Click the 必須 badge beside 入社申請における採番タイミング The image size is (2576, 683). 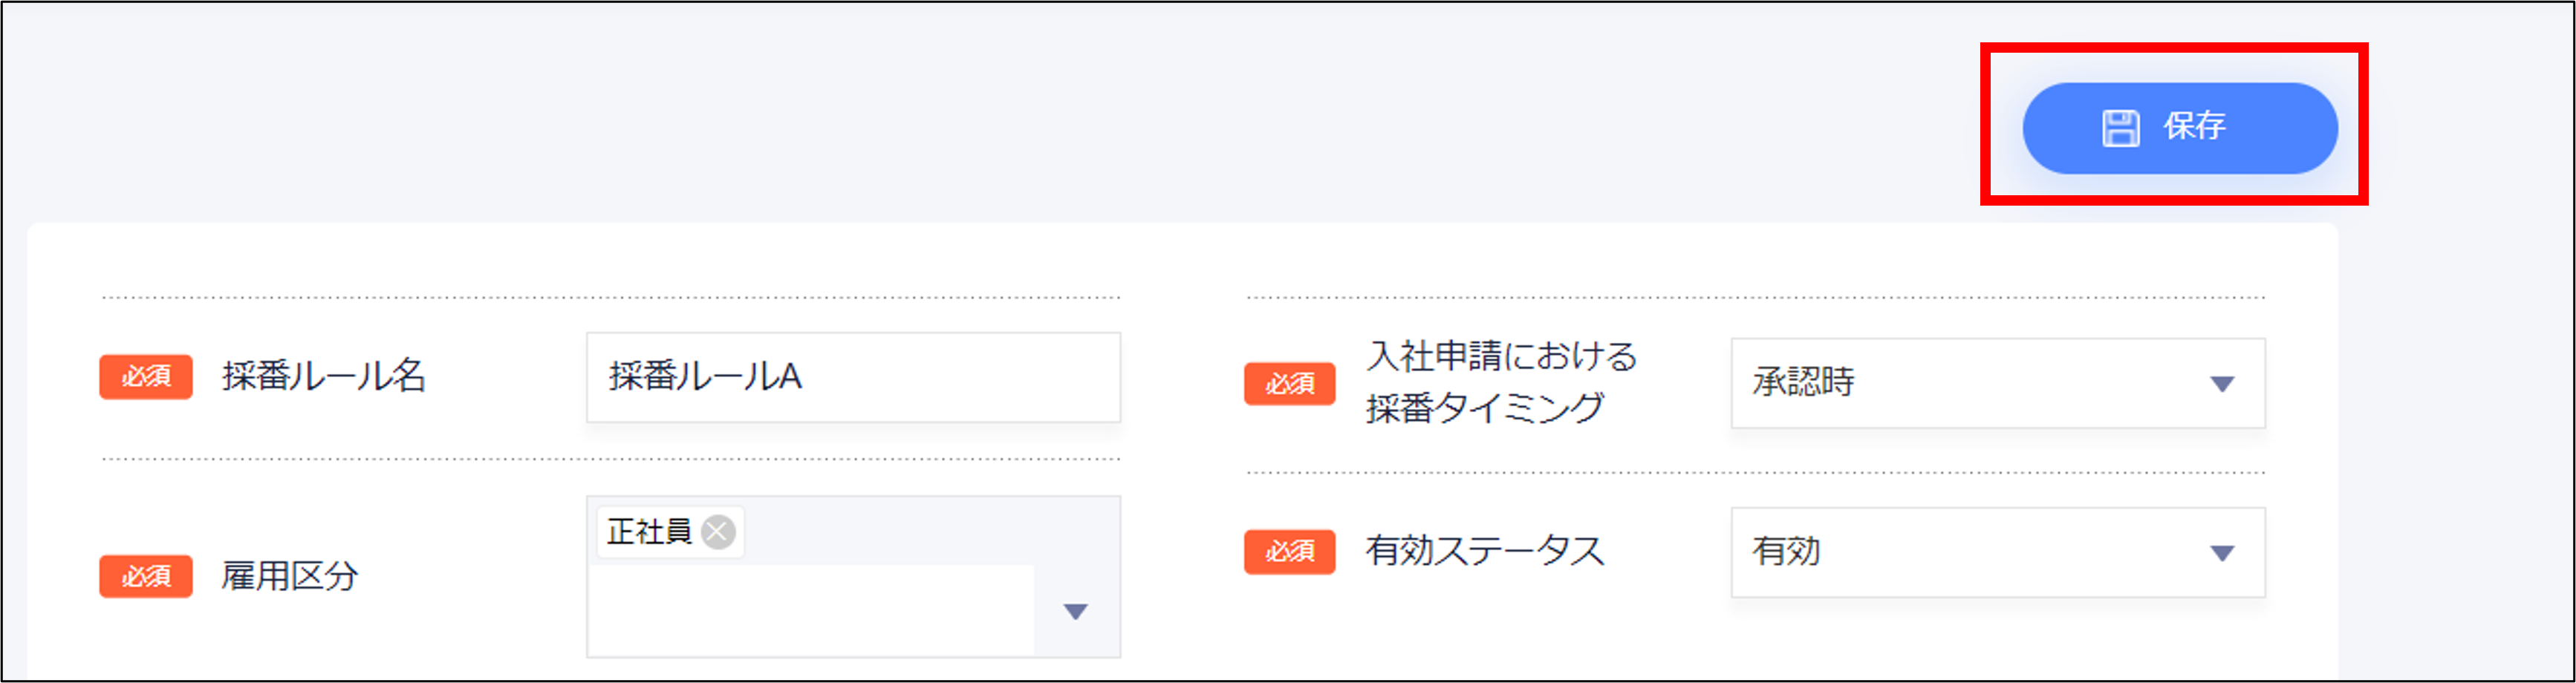1289,384
